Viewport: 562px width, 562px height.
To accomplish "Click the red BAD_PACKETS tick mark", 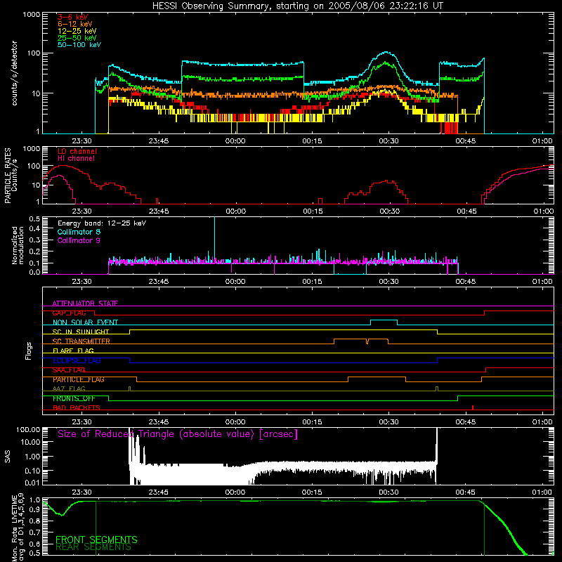I will [473, 407].
